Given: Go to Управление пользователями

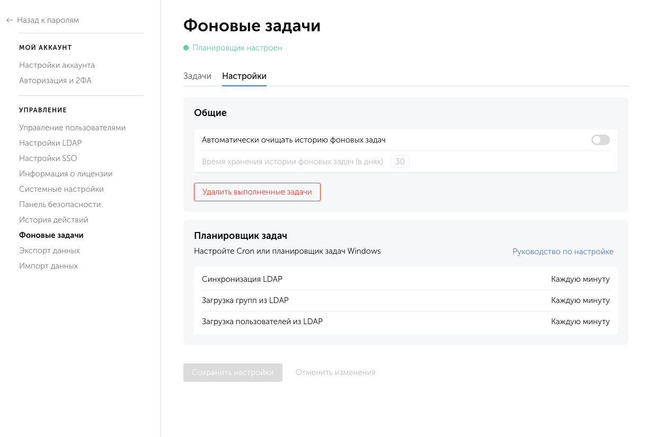Looking at the screenshot, I should (x=73, y=127).
